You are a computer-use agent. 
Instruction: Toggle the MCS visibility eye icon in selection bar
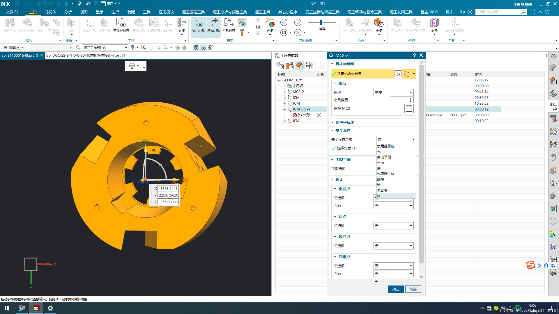coord(196,48)
